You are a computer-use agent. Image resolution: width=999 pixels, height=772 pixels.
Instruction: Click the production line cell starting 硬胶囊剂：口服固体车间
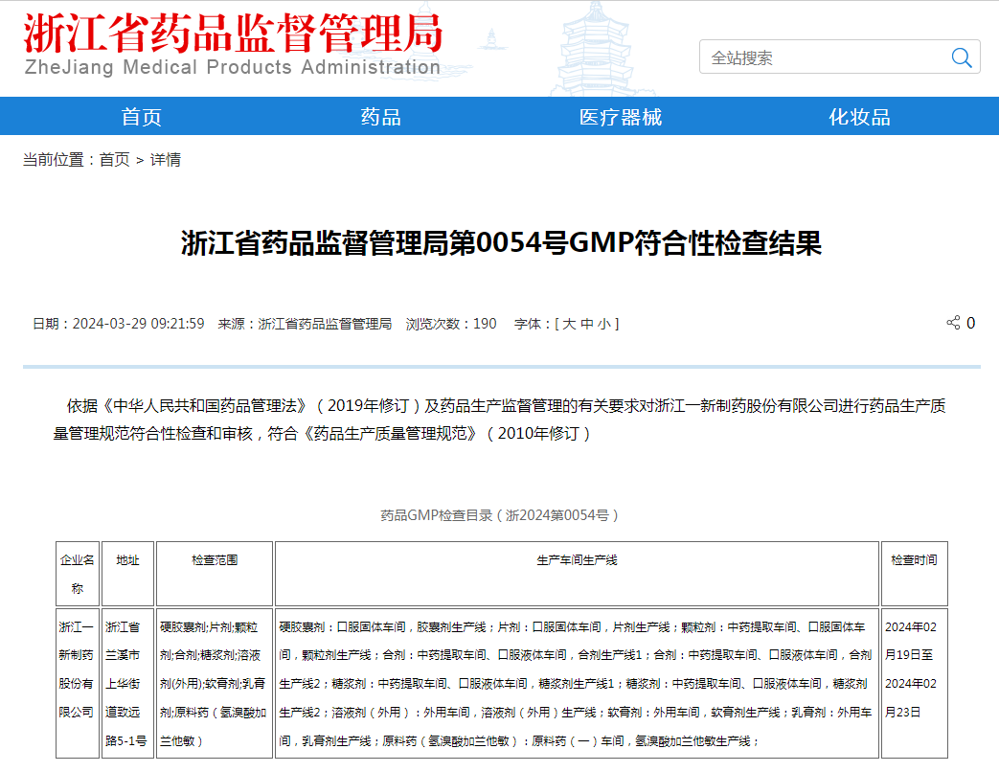pyautogui.click(x=577, y=683)
